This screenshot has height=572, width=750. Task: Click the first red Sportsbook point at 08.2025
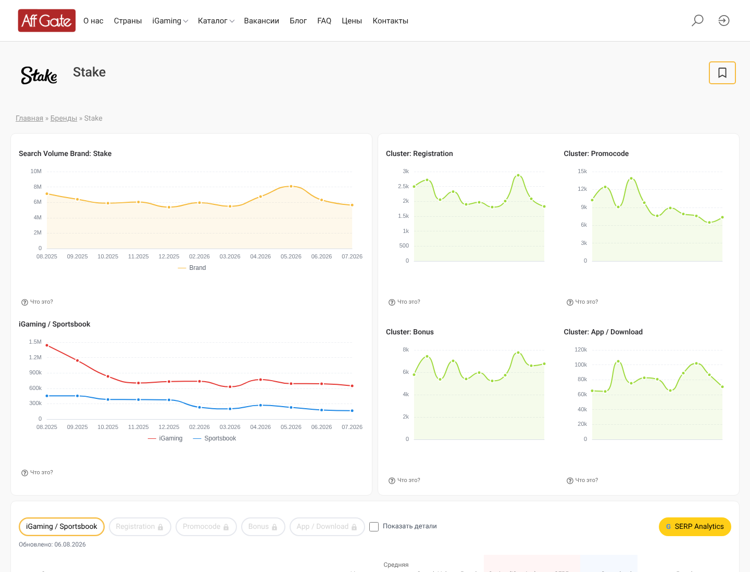pos(47,345)
